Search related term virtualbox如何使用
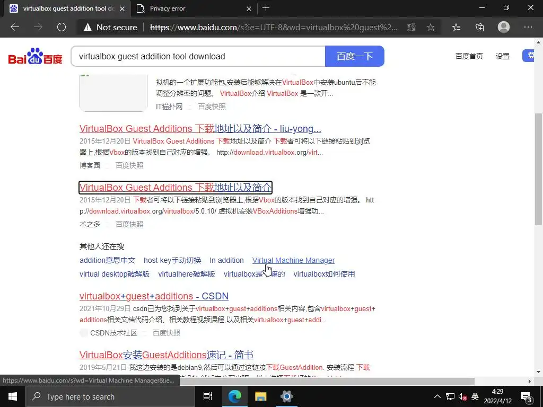 coord(324,274)
